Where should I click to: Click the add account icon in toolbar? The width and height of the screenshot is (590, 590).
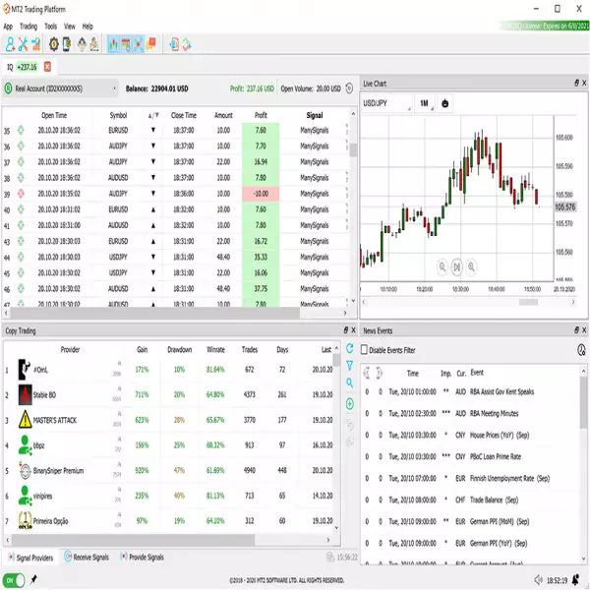point(11,43)
